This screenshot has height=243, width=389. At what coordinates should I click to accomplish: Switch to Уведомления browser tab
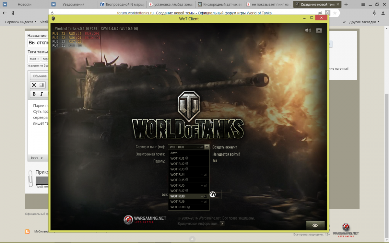74,5
